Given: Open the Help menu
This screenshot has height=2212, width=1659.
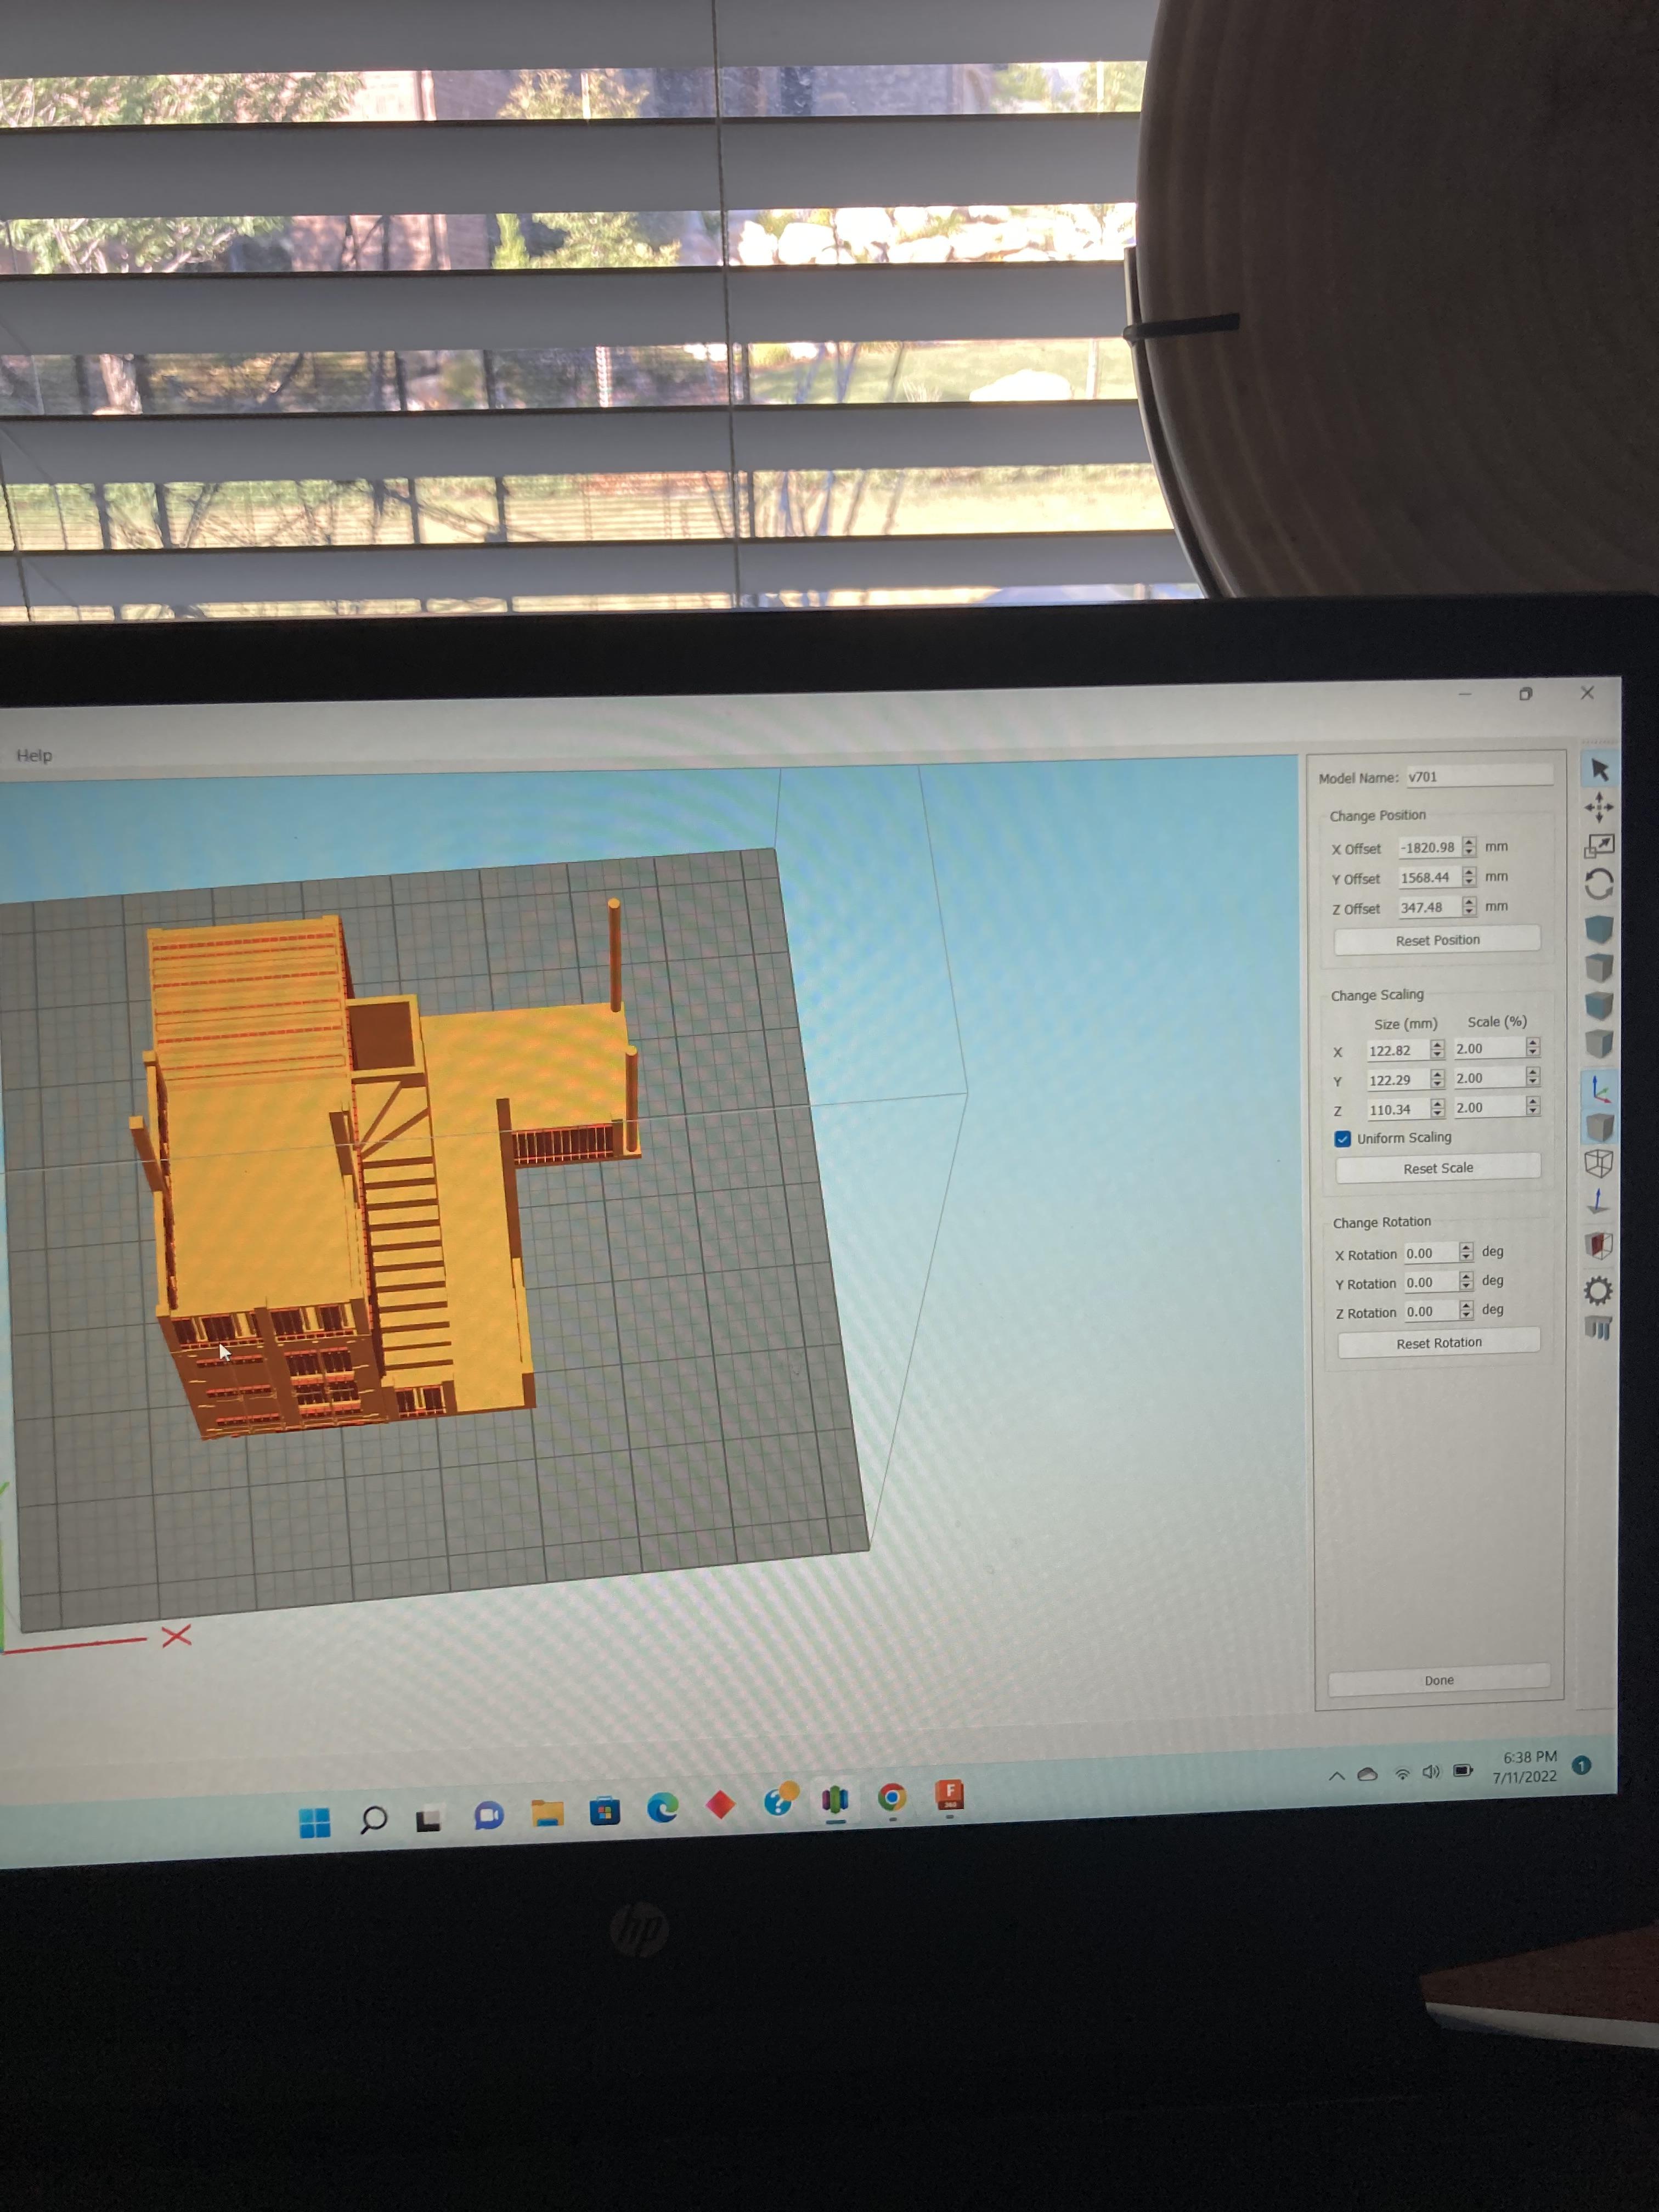Looking at the screenshot, I should tap(34, 755).
